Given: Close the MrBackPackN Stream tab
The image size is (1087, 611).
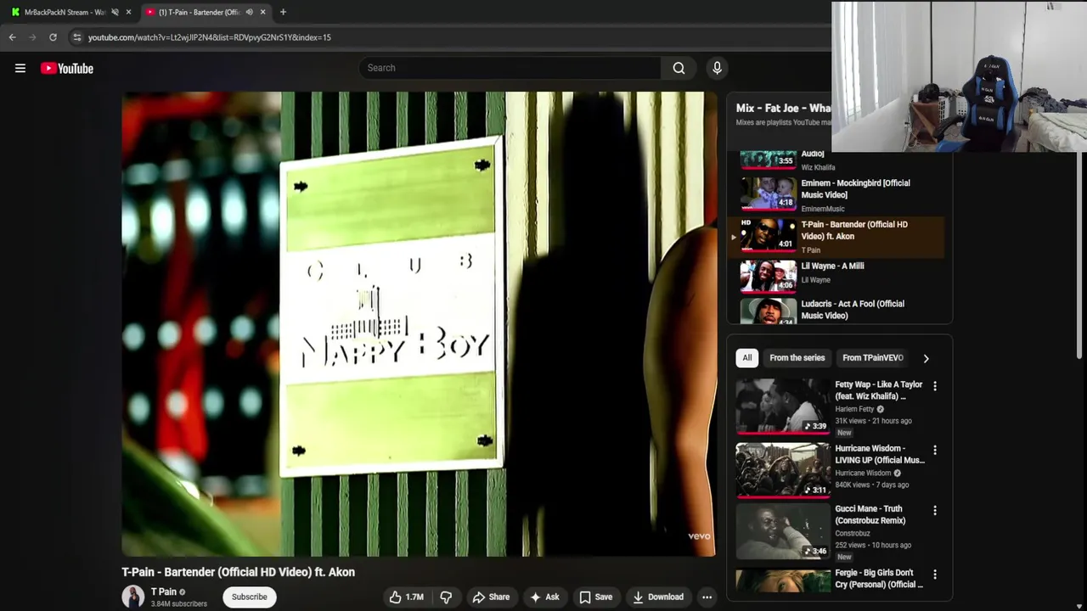Looking at the screenshot, I should click(x=128, y=12).
